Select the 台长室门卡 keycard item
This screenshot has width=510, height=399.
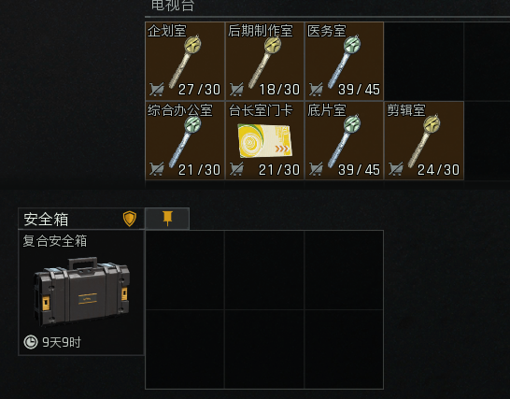264,140
